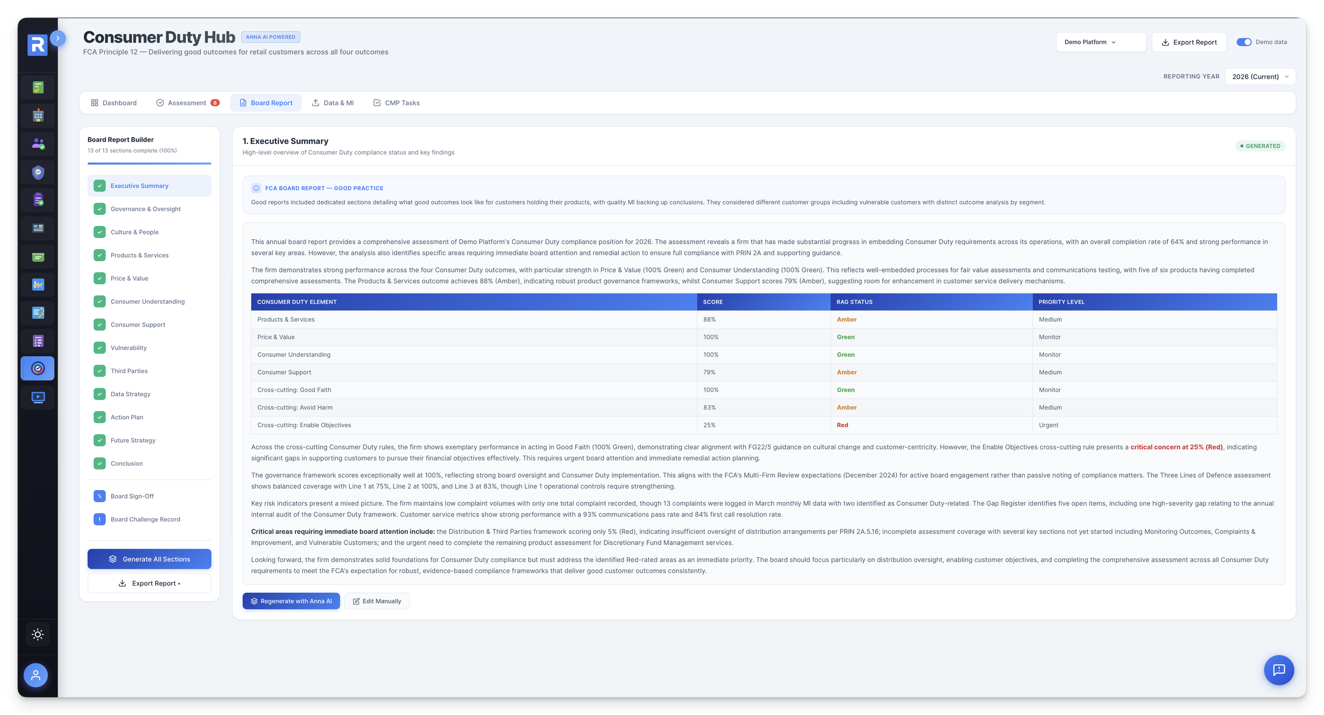Image resolution: width=1324 pixels, height=715 pixels.
Task: Open the people management sidebar icon
Action: pos(37,143)
